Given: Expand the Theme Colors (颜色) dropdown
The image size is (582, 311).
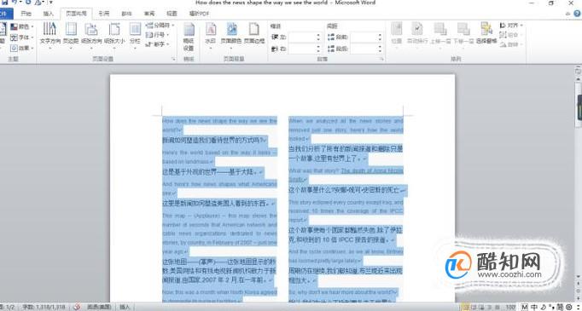Looking at the screenshot, I should (x=22, y=26).
